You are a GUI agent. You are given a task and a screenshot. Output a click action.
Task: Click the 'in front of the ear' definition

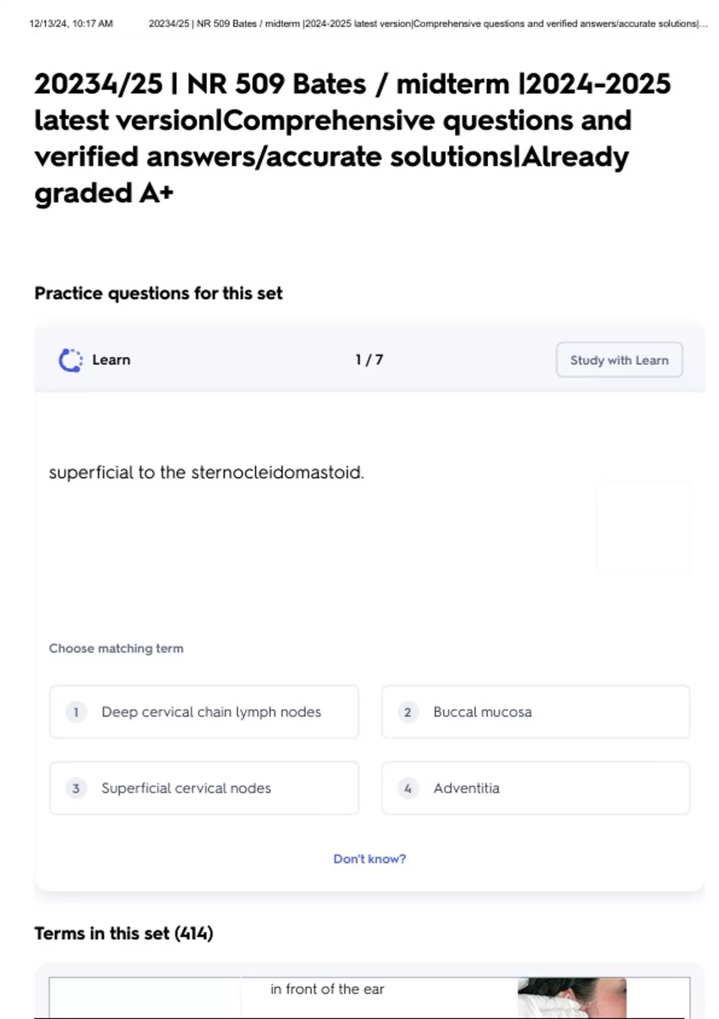click(327, 989)
